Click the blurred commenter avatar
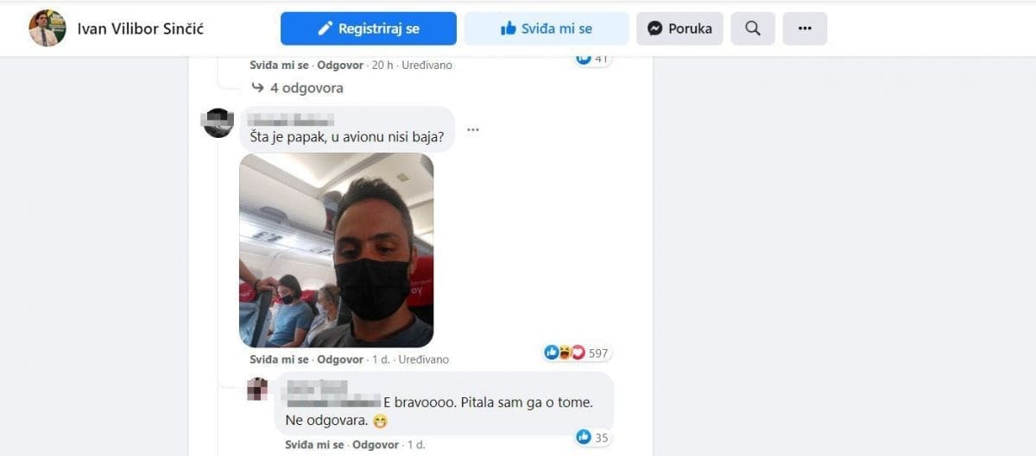Image resolution: width=1036 pixels, height=456 pixels. 218,122
